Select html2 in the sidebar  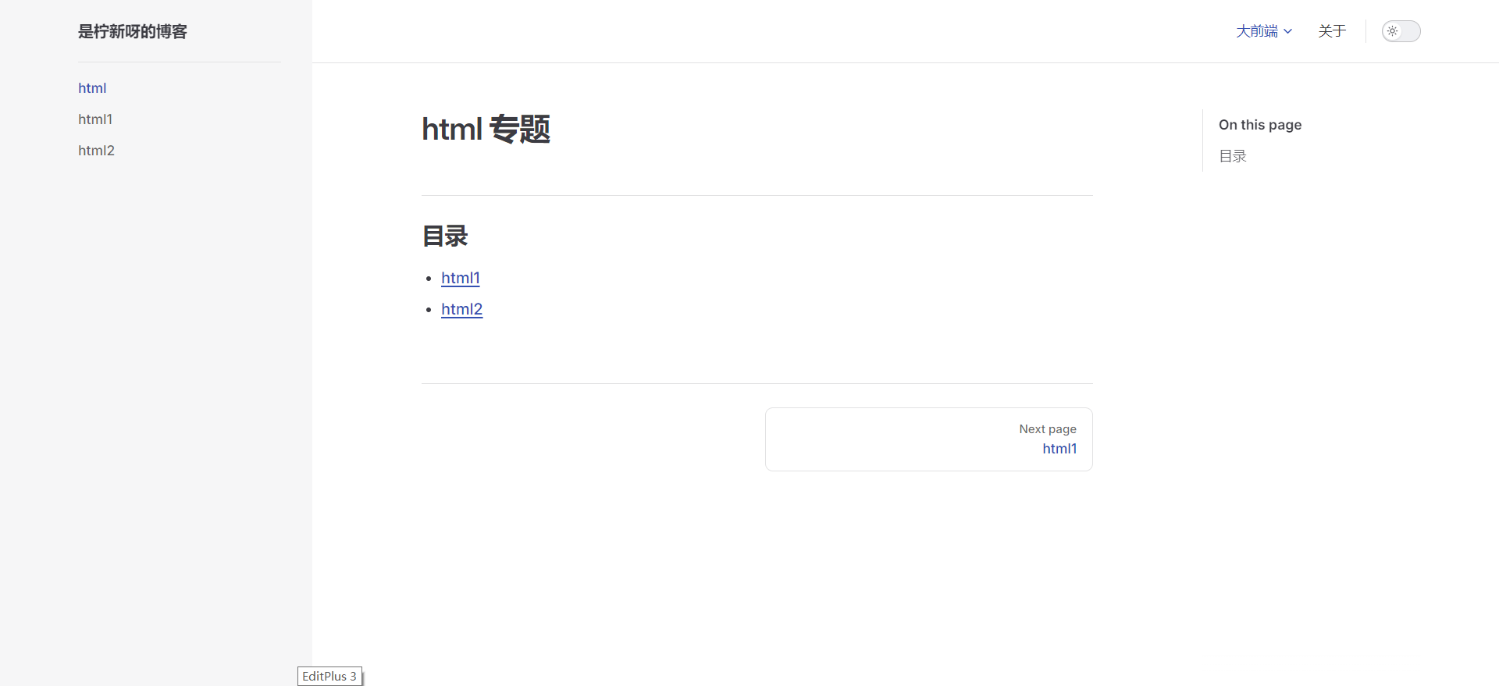click(96, 151)
